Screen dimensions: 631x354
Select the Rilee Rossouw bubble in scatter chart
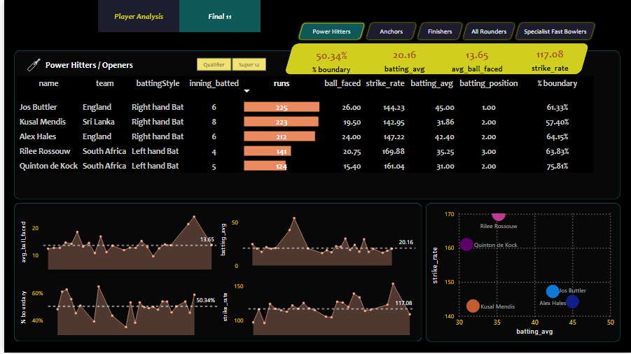(498, 215)
